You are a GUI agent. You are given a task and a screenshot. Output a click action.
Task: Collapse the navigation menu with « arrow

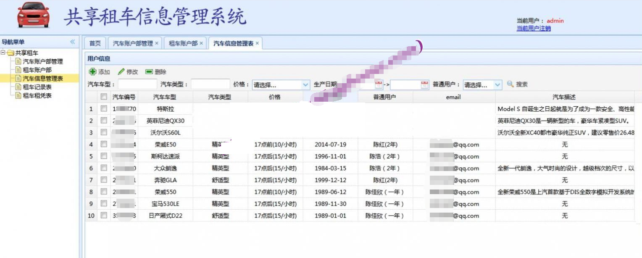click(72, 42)
